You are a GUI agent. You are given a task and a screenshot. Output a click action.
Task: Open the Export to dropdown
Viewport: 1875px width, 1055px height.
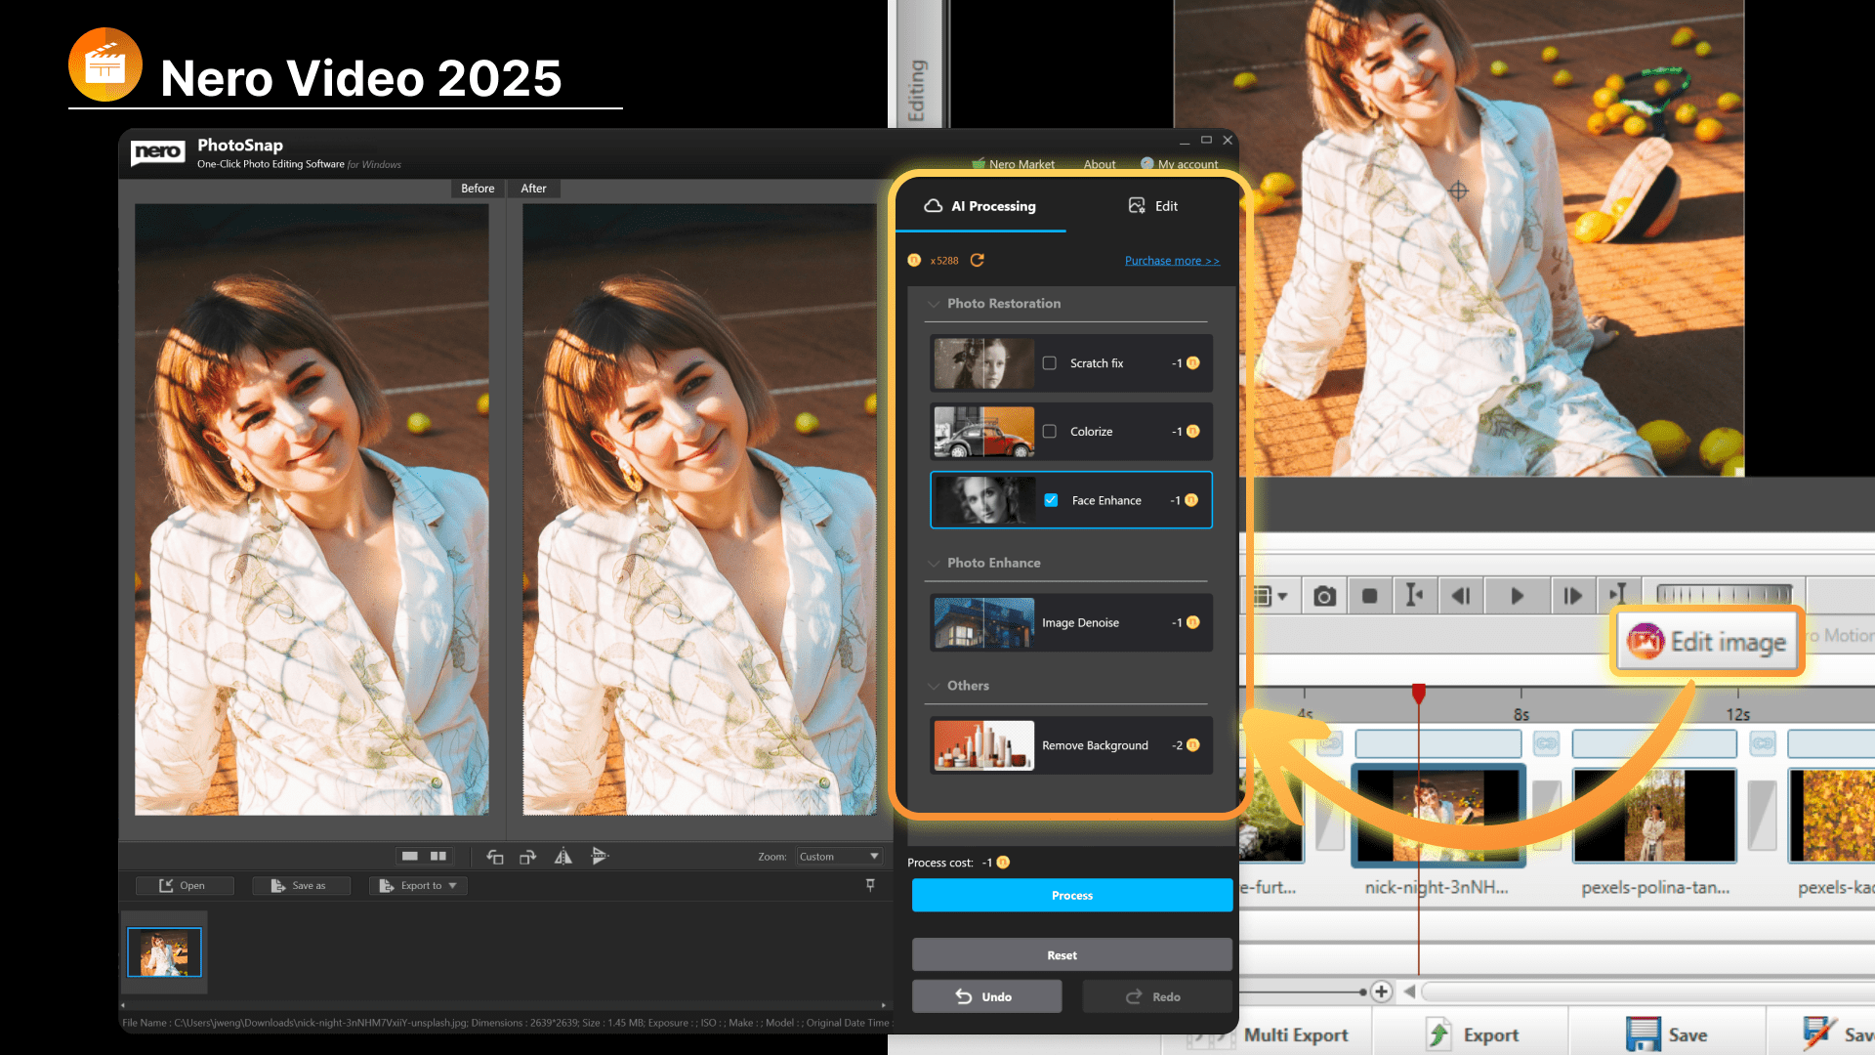[417, 885]
